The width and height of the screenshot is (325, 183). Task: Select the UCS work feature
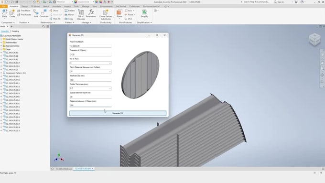(x=128, y=19)
